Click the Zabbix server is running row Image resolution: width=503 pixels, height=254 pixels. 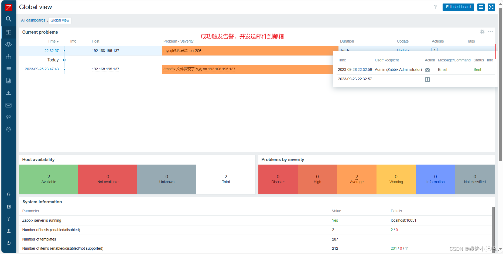[x=255, y=220]
